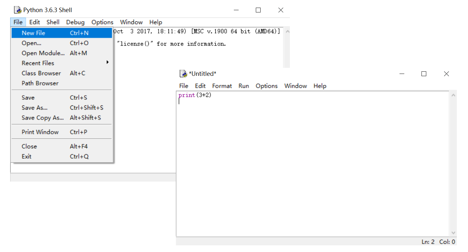Screen dimensions: 468x252
Task: Select Save Copy As... entry
Action: [x=62, y=118]
